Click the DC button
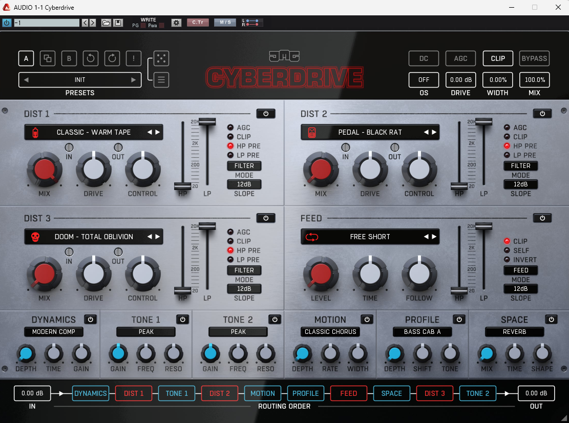 (x=424, y=58)
